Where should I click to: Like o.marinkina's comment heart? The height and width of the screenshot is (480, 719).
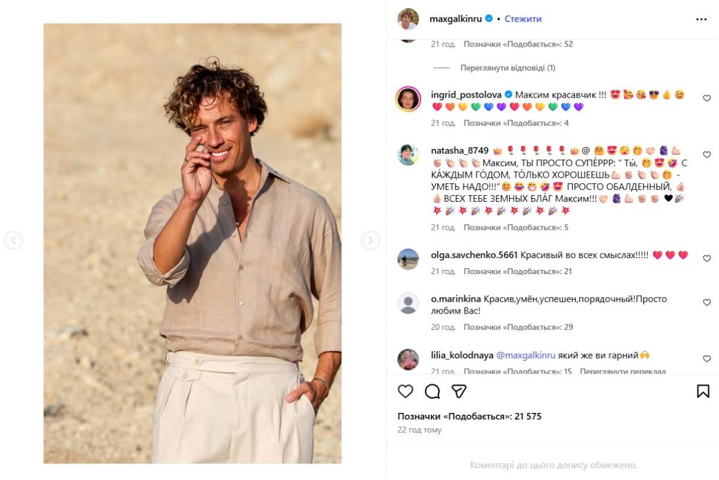(x=706, y=303)
